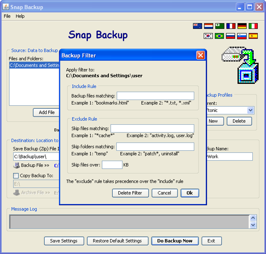This screenshot has height=254, width=266.
Task: Click the Include Rule group label
Action: click(84, 86)
